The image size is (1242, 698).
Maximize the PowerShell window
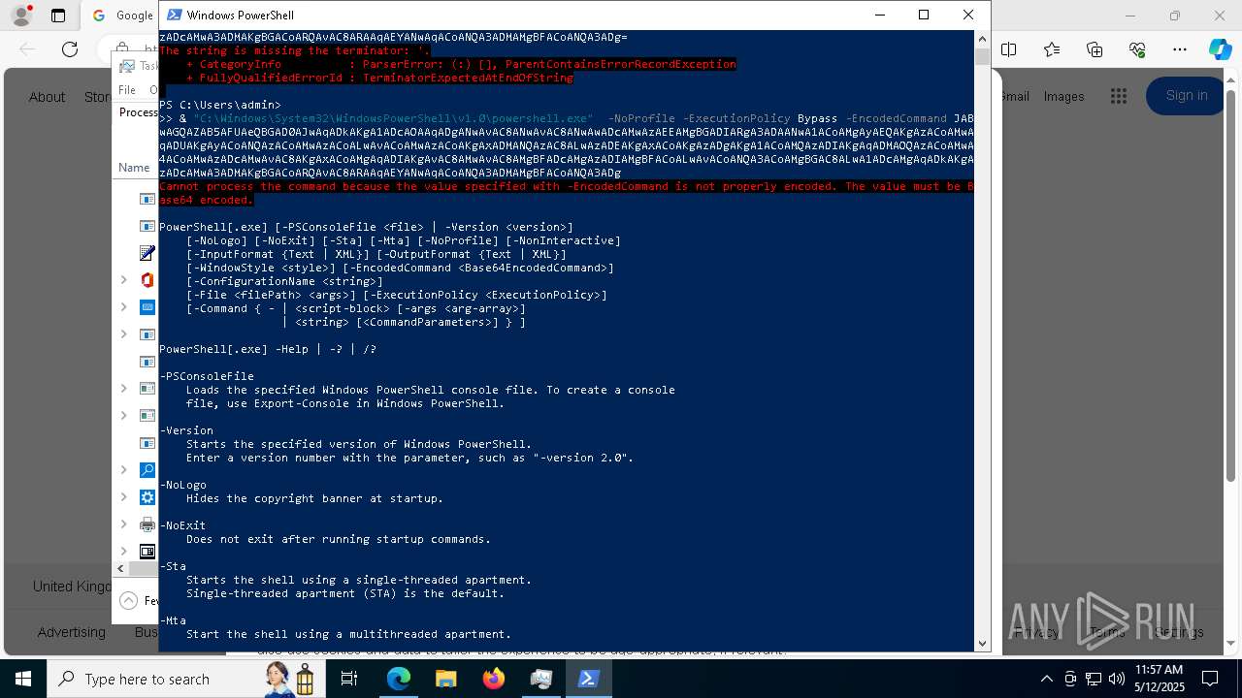tap(924, 15)
